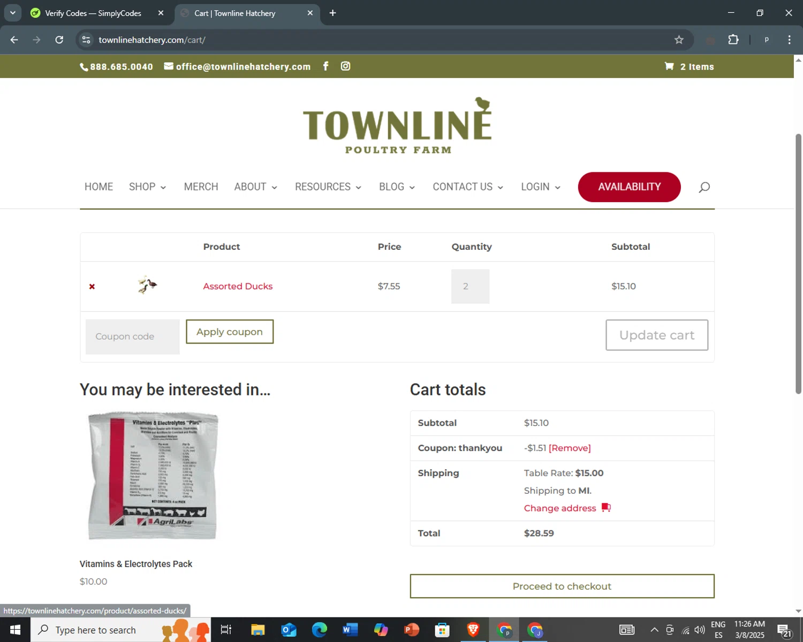This screenshot has height=642, width=803.
Task: Click the Townline Poultry Farm logo
Action: pos(397,126)
